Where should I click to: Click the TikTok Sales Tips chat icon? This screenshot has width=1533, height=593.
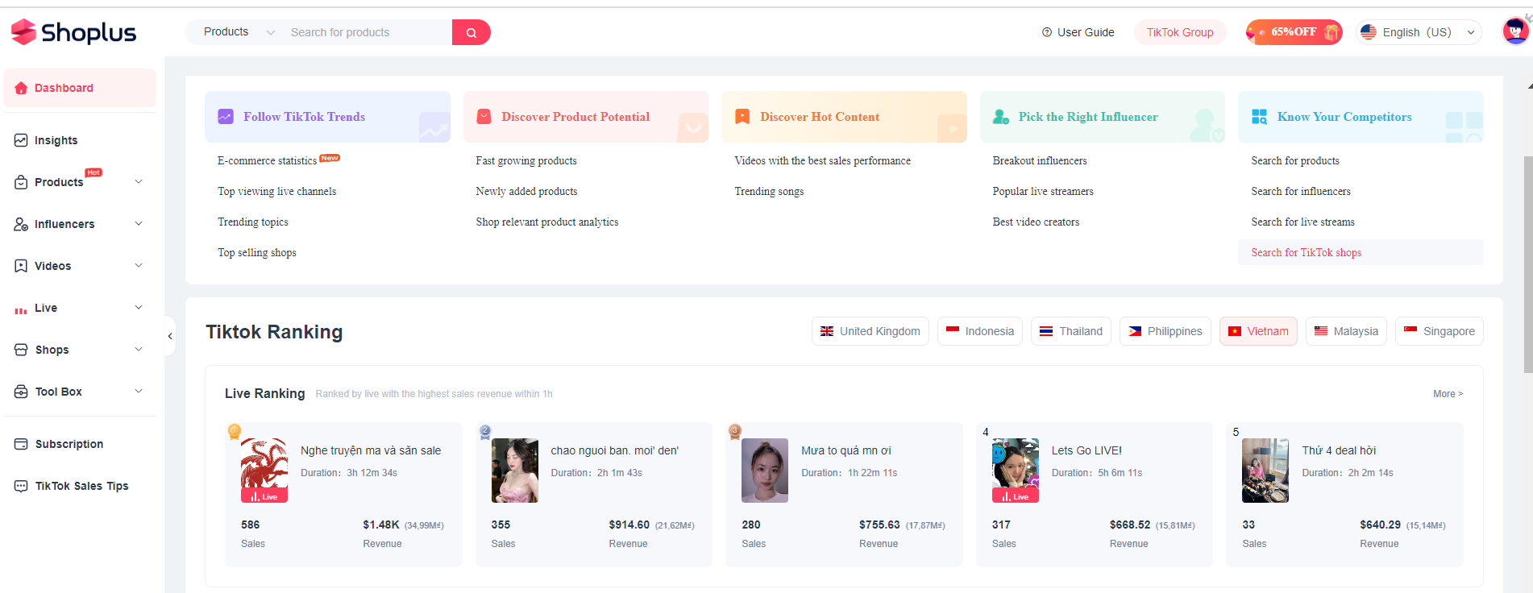point(21,486)
